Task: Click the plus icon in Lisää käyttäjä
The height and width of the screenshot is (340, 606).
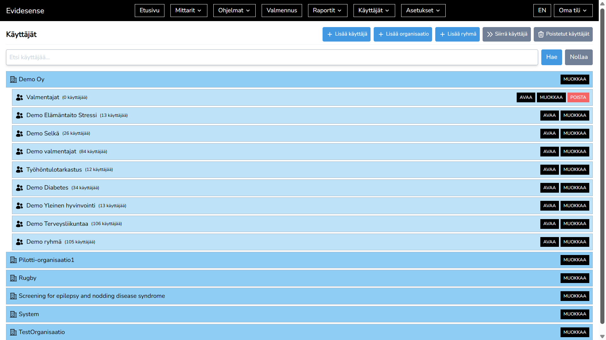Action: 330,34
